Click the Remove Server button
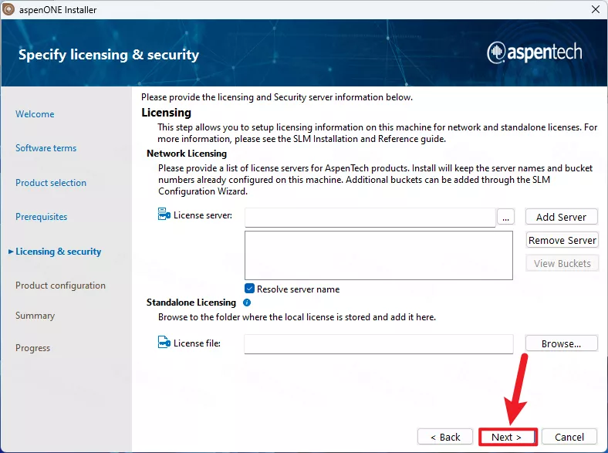 (x=562, y=240)
